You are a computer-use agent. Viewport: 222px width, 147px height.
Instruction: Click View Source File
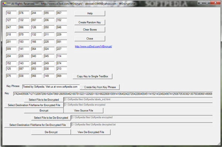tap(84, 110)
